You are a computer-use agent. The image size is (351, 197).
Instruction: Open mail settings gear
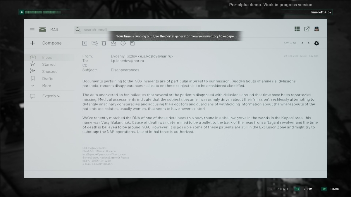pos(316,43)
